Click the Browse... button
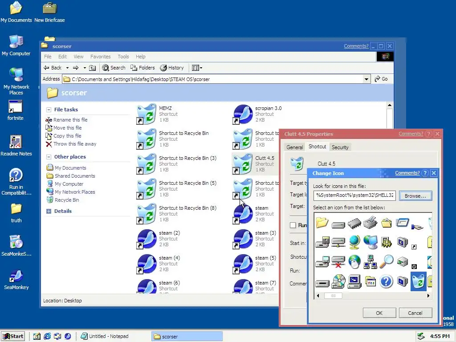The width and height of the screenshot is (456, 342). 415,196
